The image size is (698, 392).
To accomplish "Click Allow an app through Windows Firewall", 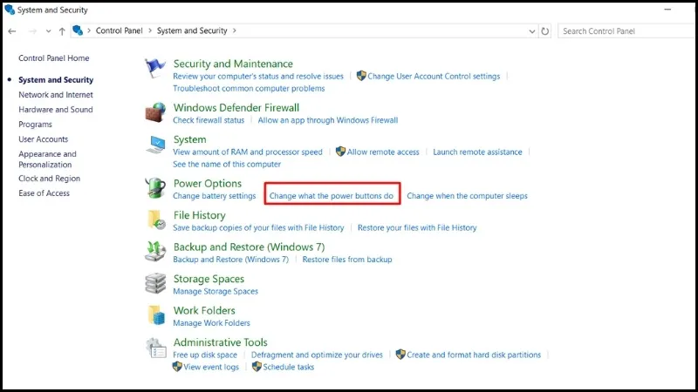I will point(327,120).
